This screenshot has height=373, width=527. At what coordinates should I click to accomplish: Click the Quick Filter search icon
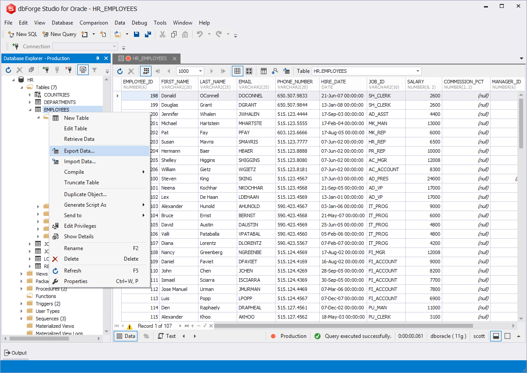(x=274, y=71)
